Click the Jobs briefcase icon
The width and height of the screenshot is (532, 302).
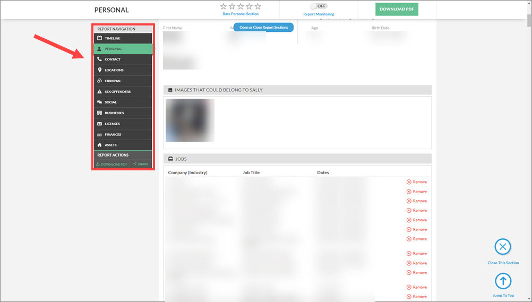coord(170,159)
